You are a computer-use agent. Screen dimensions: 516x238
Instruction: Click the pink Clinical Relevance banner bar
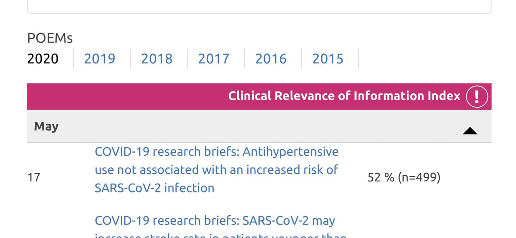coord(259,96)
